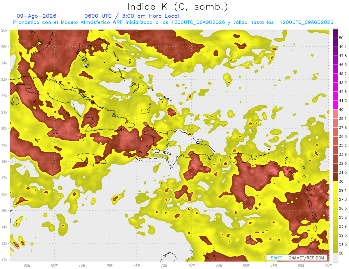This screenshot has height=269, width=349.
Task: Select the colorbar value "35.2"
Action: pyautogui.click(x=343, y=145)
